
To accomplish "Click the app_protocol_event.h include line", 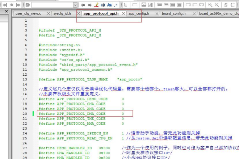I will tap(88, 64).
